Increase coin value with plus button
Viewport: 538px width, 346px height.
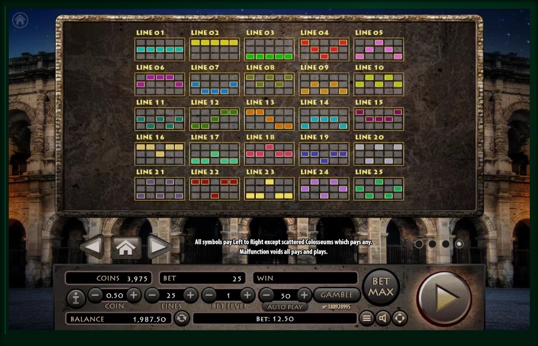(x=133, y=295)
